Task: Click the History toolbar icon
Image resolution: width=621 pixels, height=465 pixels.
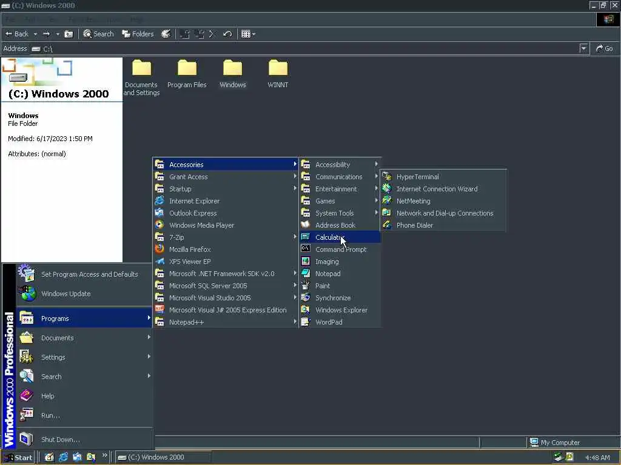Action: tap(166, 34)
